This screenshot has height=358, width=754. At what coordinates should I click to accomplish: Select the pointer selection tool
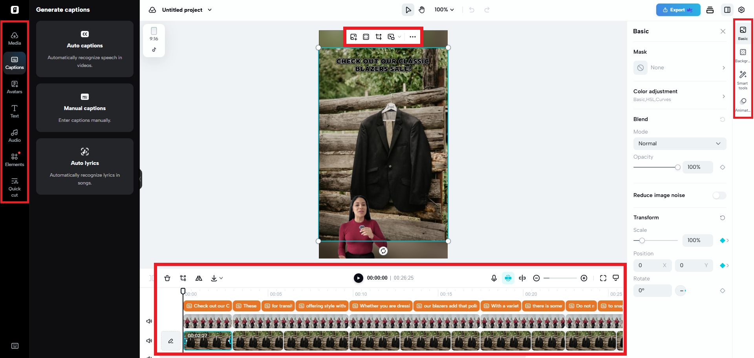pos(408,10)
